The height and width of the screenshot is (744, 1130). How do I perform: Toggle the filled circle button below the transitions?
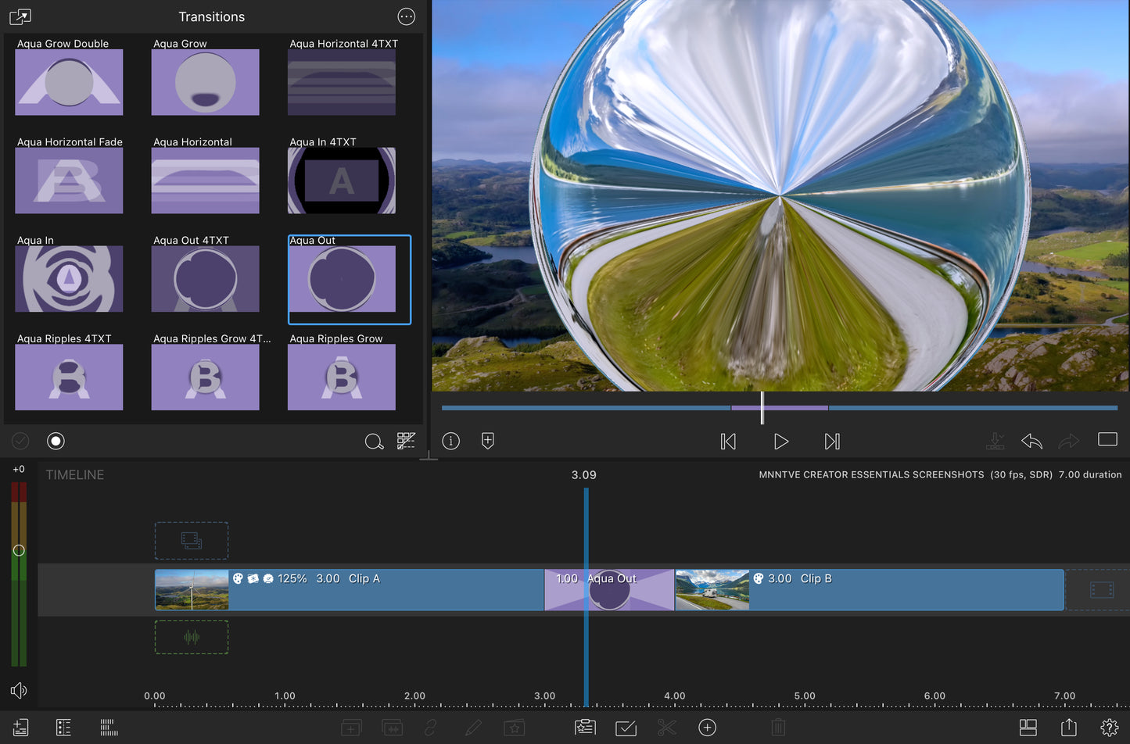coord(56,441)
